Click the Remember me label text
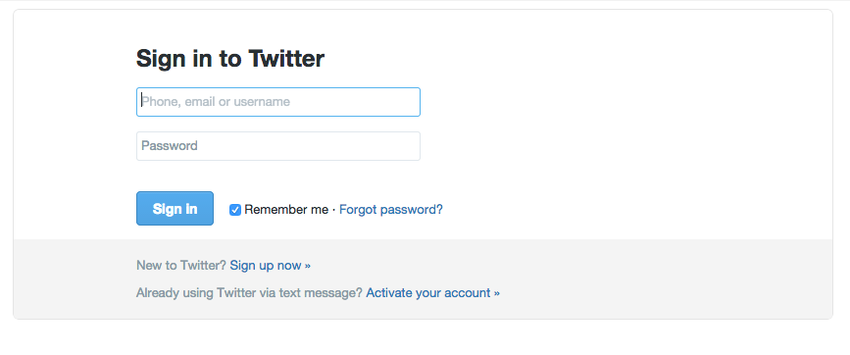The width and height of the screenshot is (850, 355). (286, 210)
